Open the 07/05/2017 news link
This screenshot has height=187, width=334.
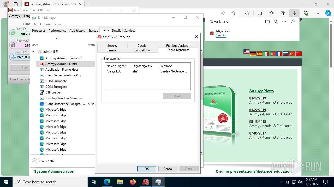coord(258,133)
